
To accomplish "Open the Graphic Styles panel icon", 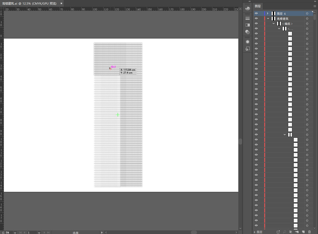I will click(247, 49).
